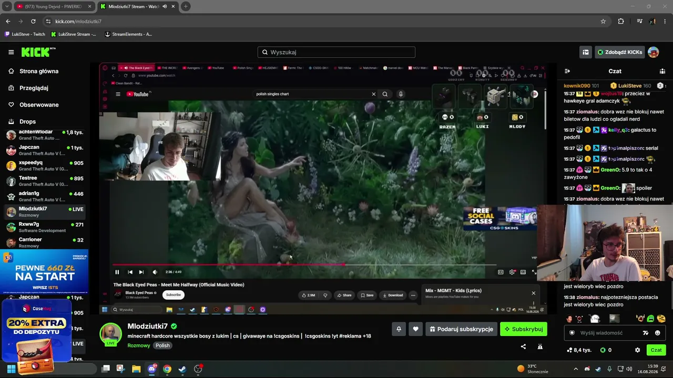Open Steam from the taskbar

coord(182,369)
